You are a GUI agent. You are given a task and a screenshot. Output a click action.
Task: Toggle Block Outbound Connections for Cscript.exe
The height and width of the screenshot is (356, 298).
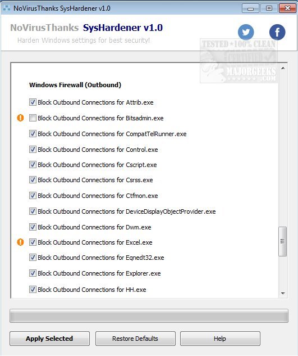[x=33, y=164]
